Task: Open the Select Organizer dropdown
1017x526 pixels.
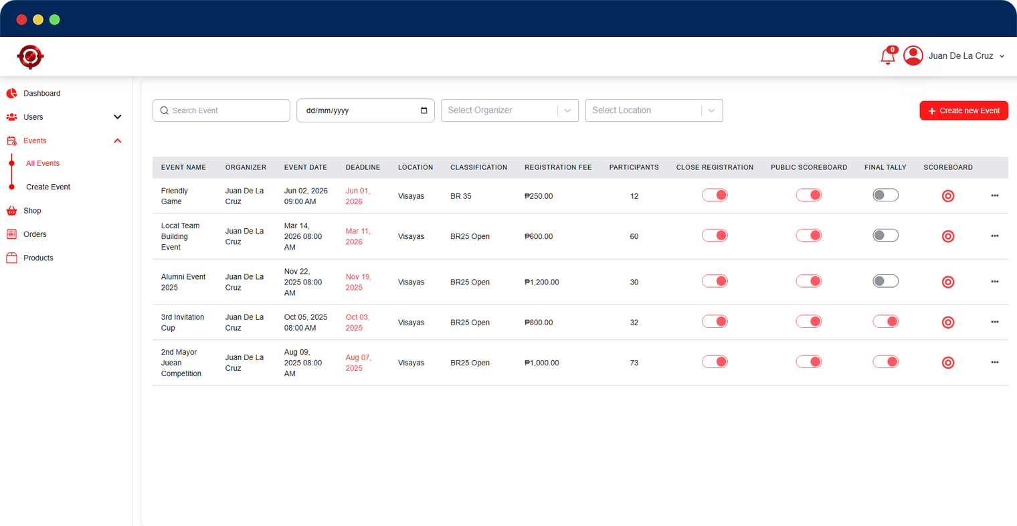Action: pos(510,110)
